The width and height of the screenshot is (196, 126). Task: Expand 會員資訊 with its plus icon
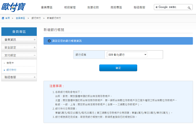35,40
